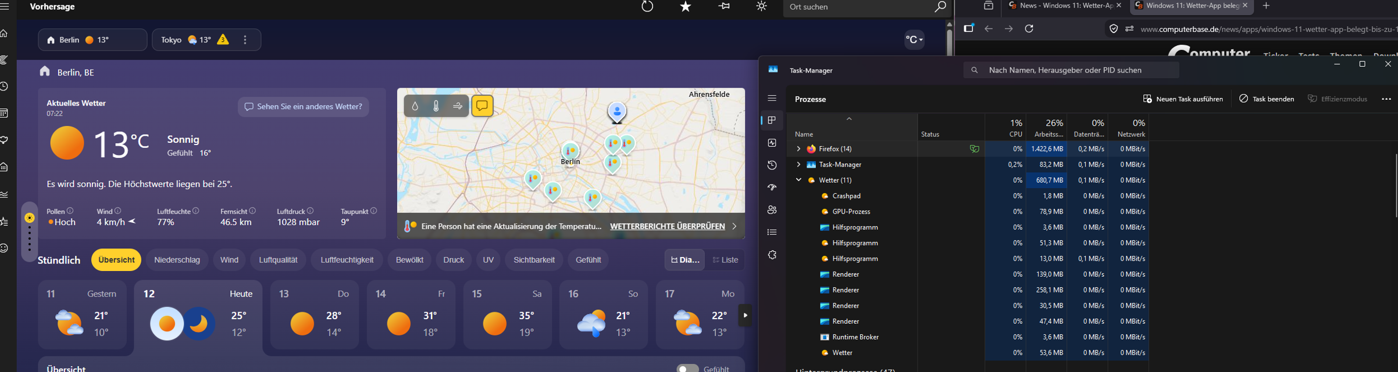Image resolution: width=1398 pixels, height=372 pixels.
Task: Click Pollen info icon
Action: coord(70,211)
